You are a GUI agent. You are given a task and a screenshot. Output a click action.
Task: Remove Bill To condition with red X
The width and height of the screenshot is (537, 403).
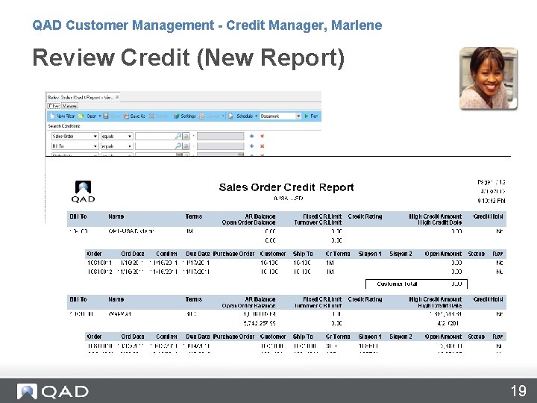coord(263,146)
